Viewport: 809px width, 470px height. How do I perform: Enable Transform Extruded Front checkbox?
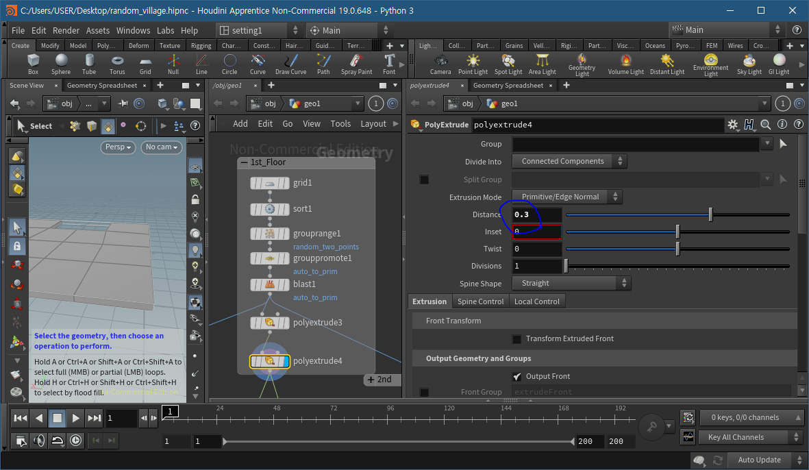[517, 339]
